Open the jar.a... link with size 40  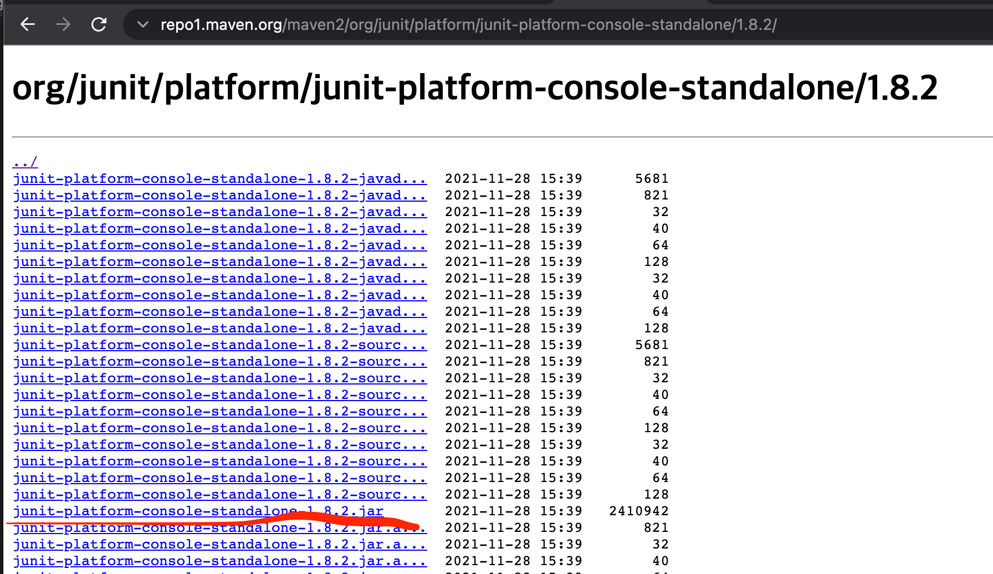point(219,561)
